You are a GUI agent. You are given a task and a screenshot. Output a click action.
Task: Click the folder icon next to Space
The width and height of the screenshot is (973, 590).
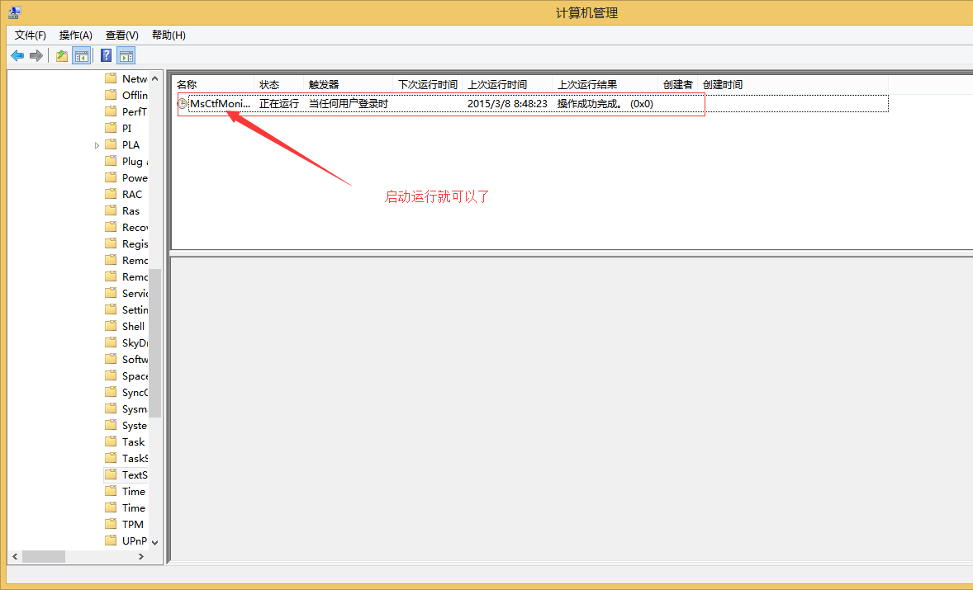point(111,375)
